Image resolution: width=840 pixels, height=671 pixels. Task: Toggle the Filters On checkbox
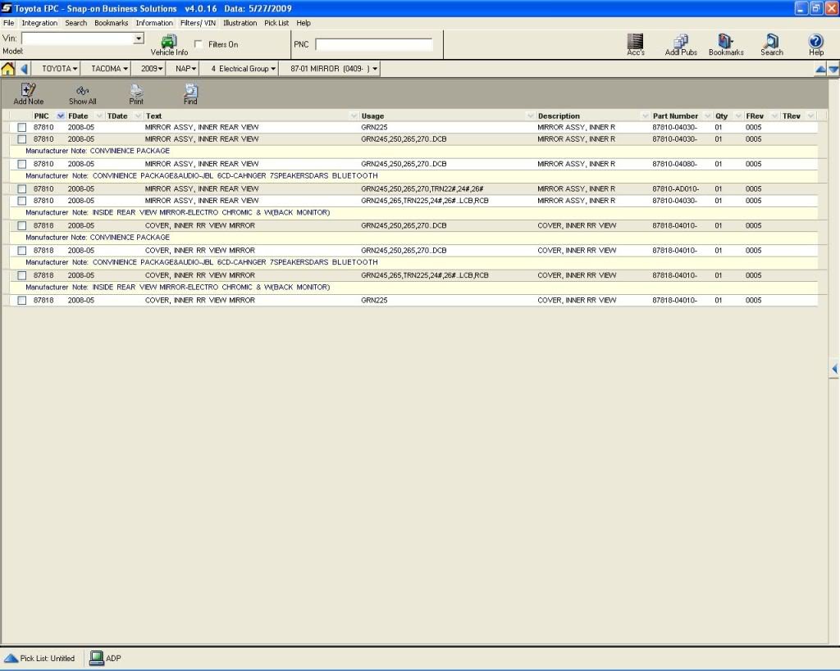199,44
